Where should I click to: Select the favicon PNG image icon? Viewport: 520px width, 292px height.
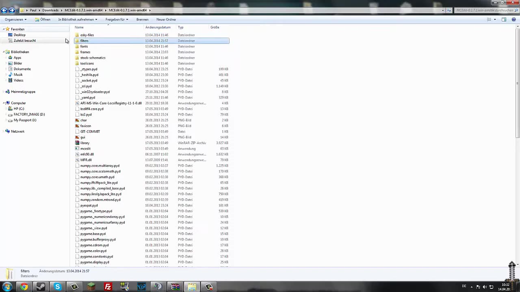(x=77, y=126)
